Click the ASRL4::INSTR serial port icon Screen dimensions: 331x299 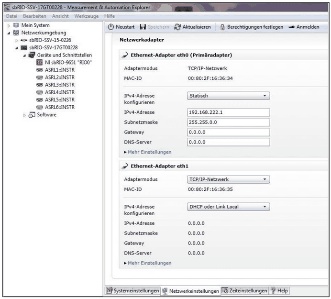(40, 92)
